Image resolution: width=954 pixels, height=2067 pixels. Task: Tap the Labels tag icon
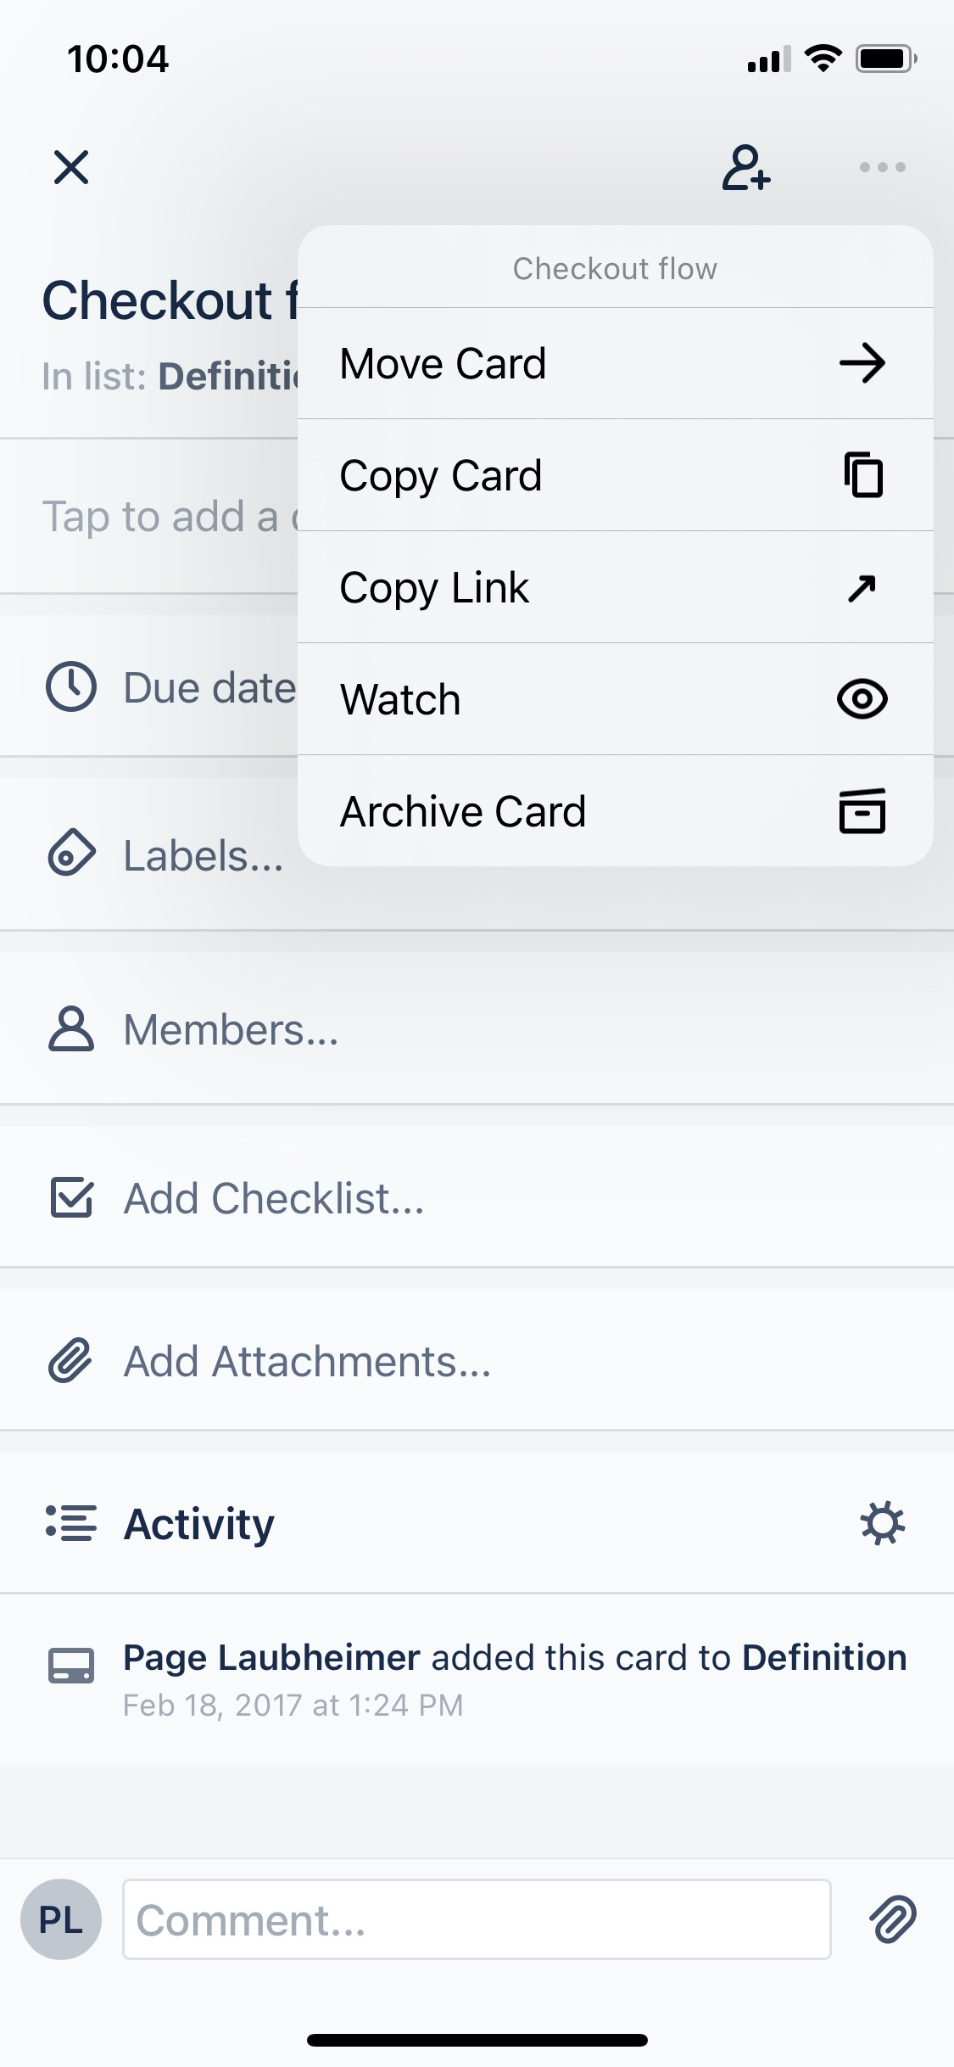point(71,853)
